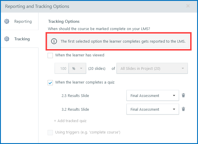Click the '3.2 Results Slide' label
Image resolution: width=198 pixels, height=144 pixels.
pyautogui.click(x=75, y=109)
